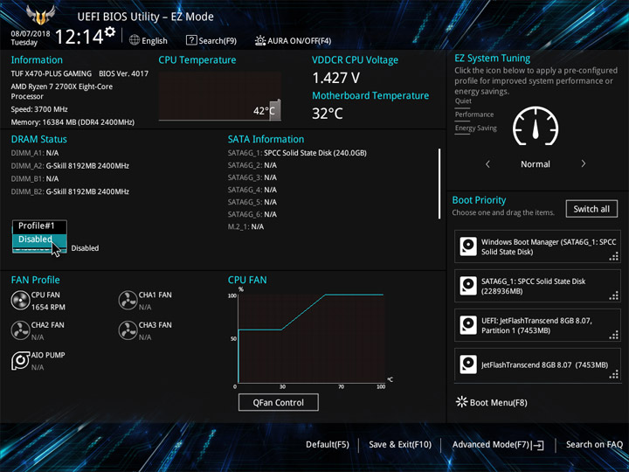Select UEFI JetFlashTranscend Partition 1 boot icon
629x472 pixels.
tap(468, 325)
